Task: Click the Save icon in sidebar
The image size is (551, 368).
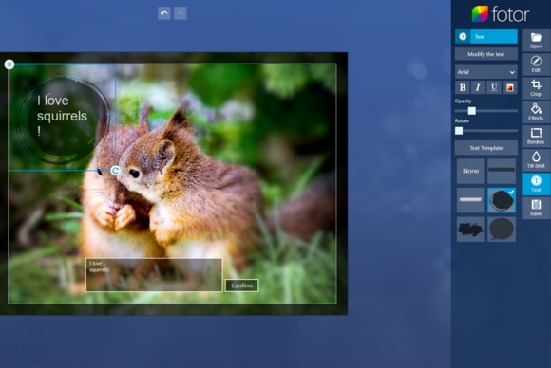Action: point(536,208)
